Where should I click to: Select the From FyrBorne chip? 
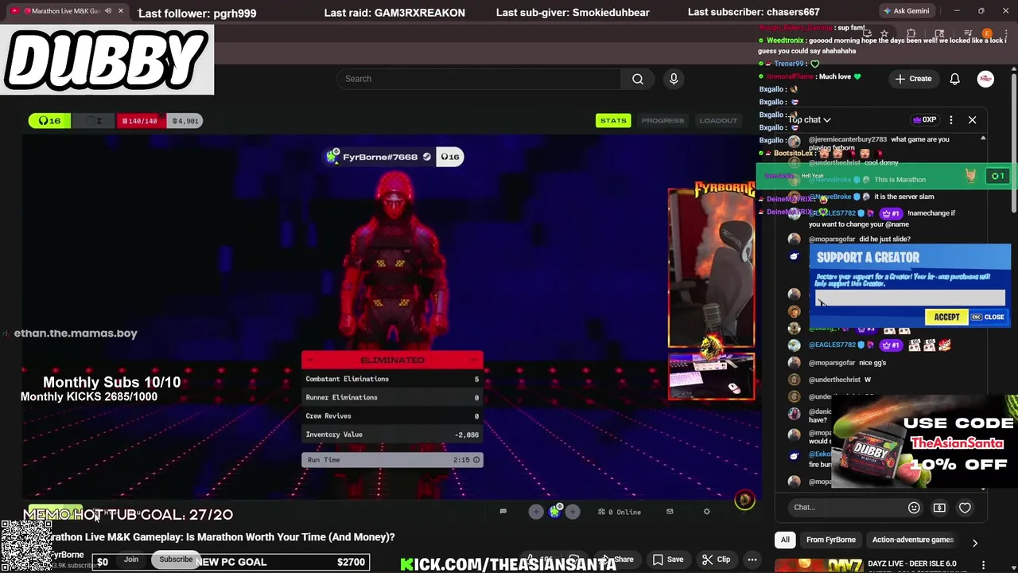coord(830,540)
